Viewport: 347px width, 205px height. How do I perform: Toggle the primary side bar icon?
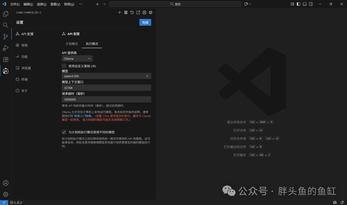tap(298, 4)
